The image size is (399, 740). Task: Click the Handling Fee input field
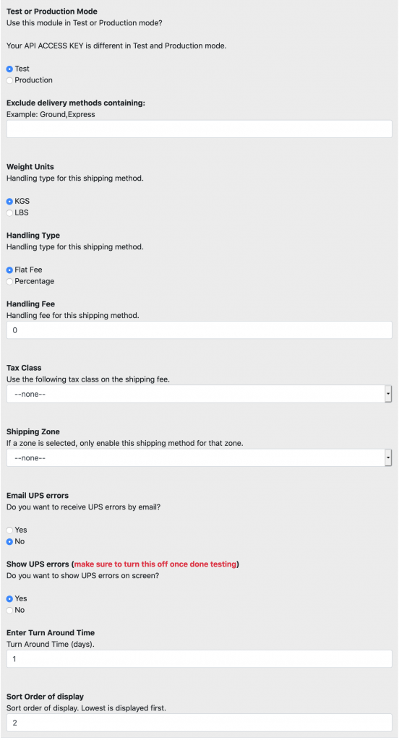tap(199, 330)
